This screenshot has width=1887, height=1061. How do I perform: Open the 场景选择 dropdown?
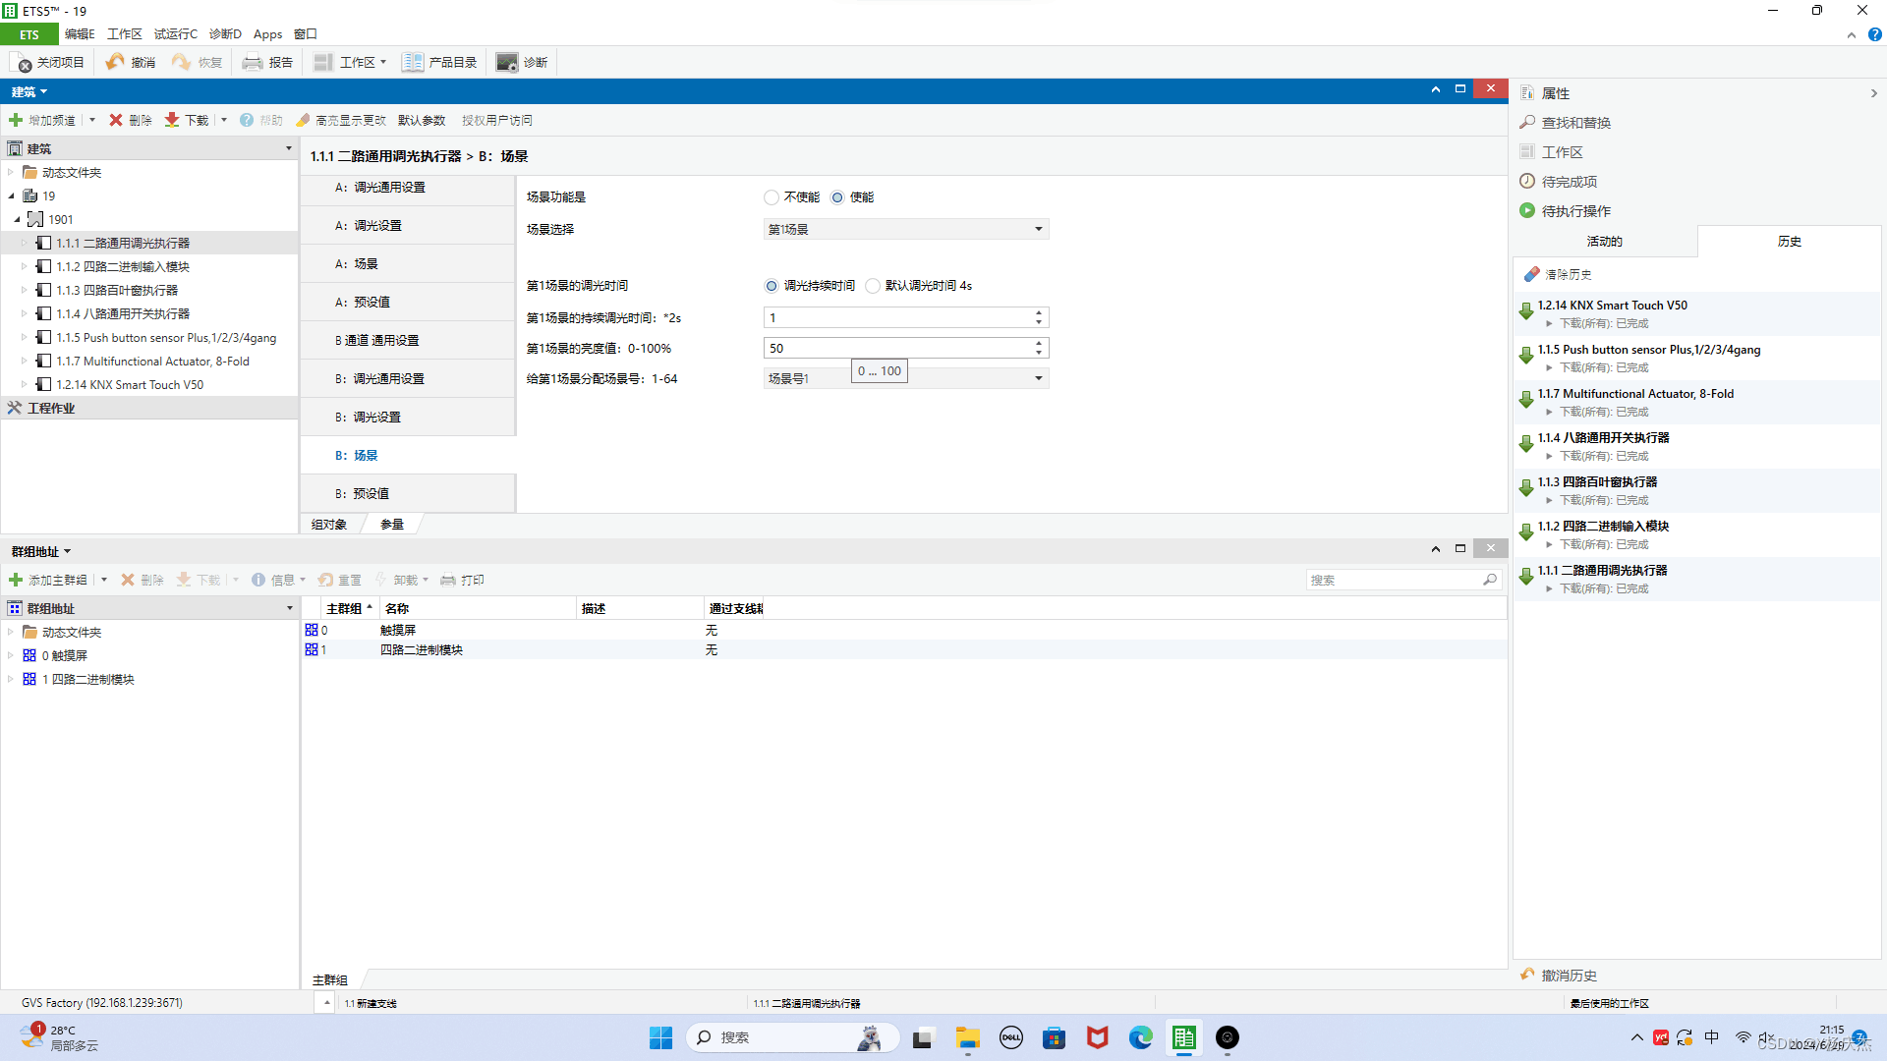point(905,230)
